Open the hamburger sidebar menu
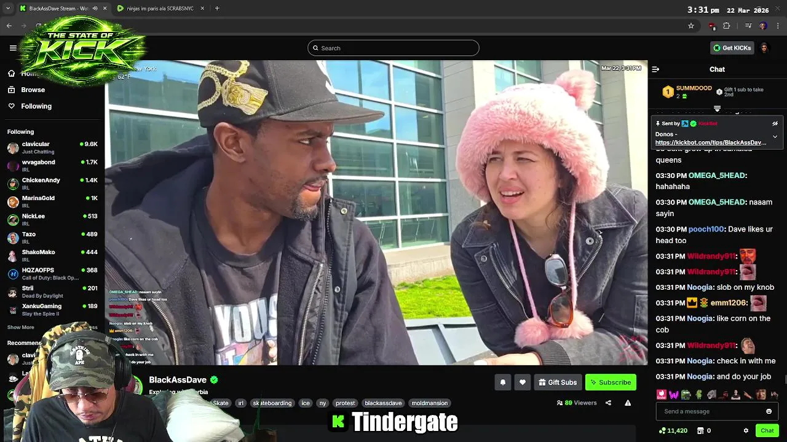 click(13, 48)
